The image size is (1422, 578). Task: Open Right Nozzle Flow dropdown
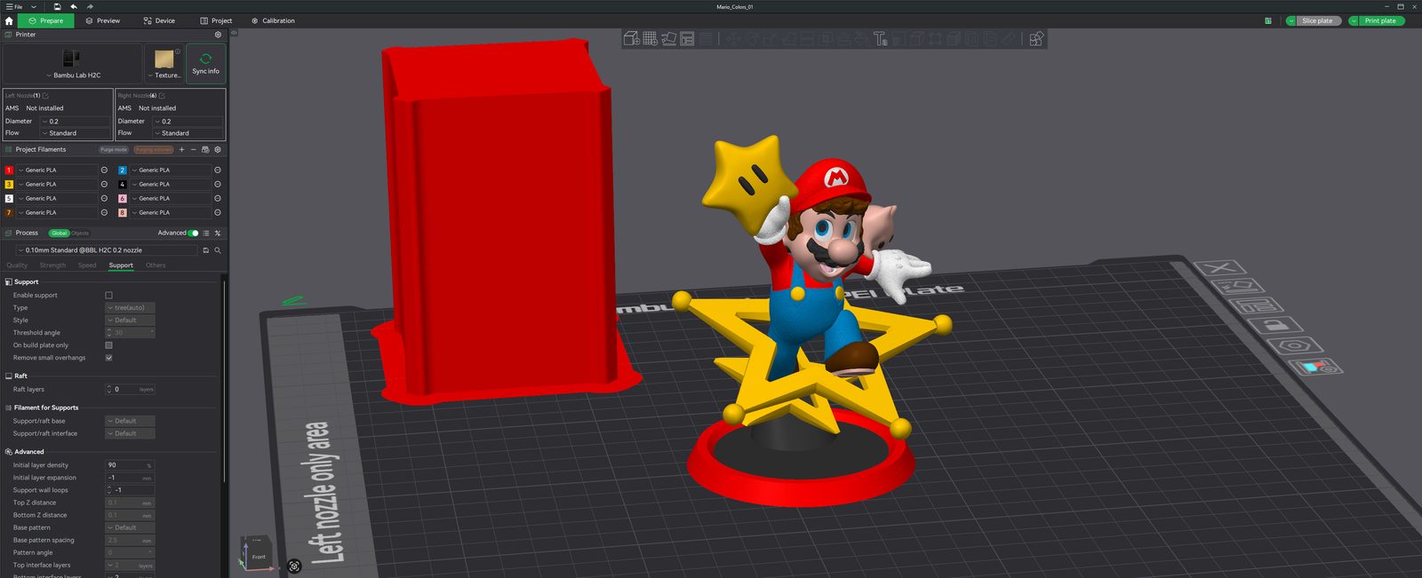[188, 133]
